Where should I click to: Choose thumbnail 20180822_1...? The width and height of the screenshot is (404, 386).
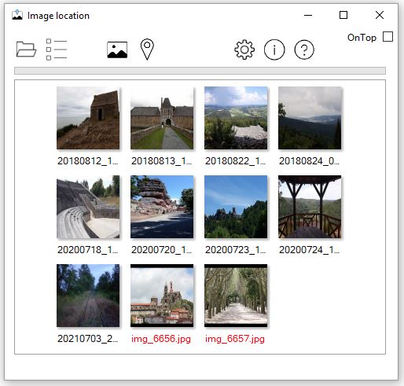236,118
